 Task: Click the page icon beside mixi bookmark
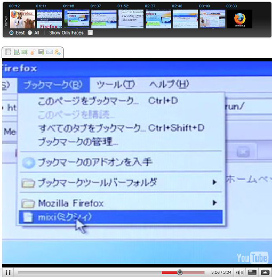(28, 217)
